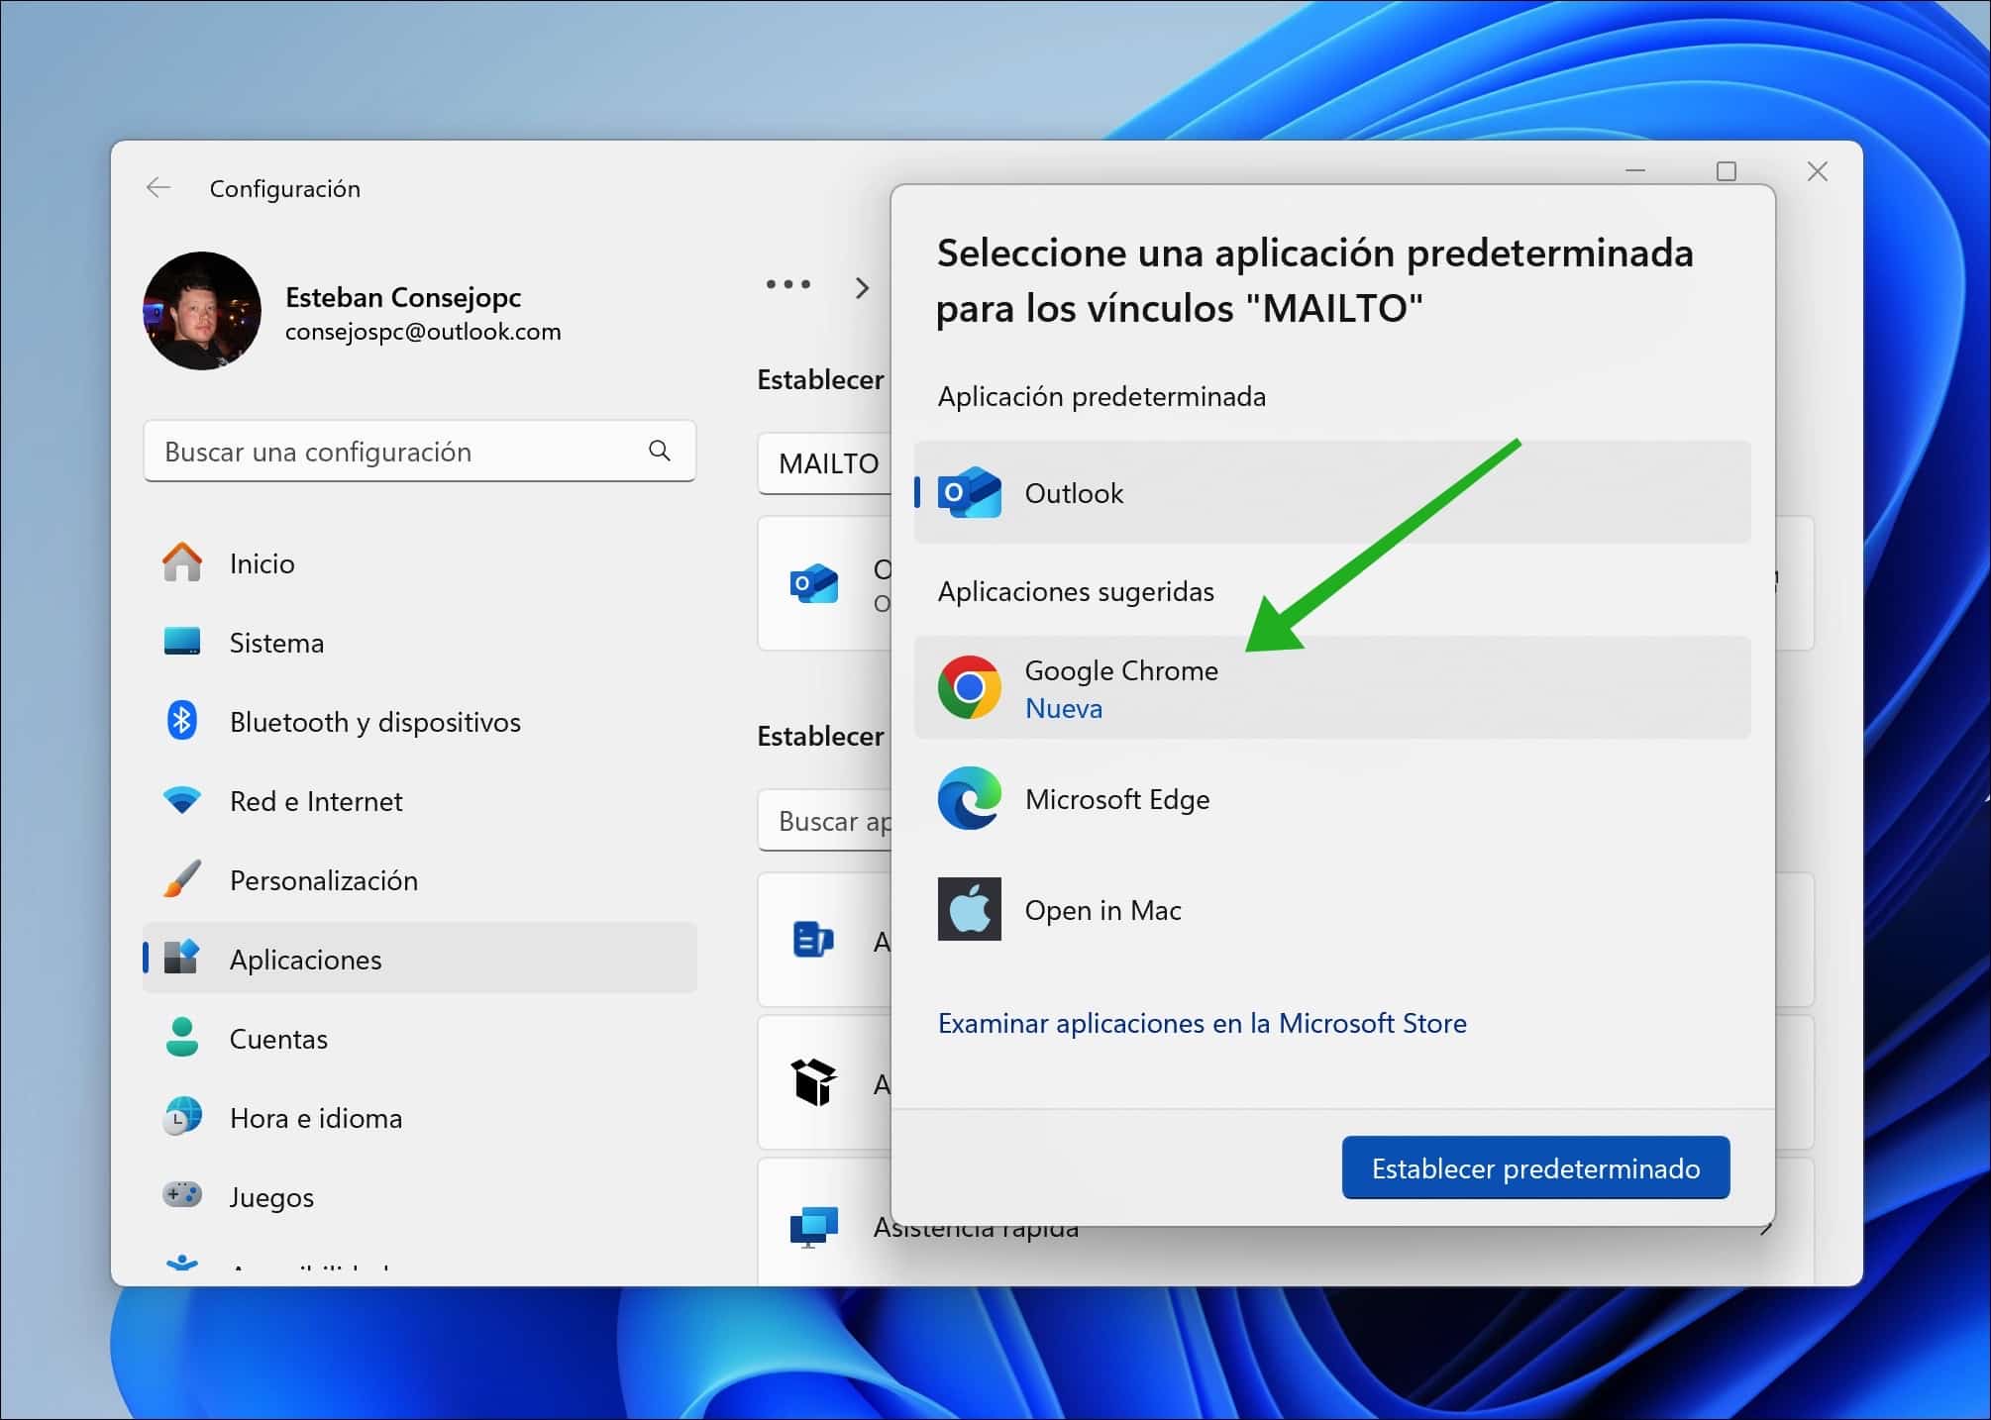The image size is (1991, 1420).
Task: Open the three-dots more options menu
Action: click(786, 285)
